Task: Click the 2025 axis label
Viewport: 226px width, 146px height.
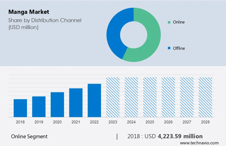Action: coord(150,122)
